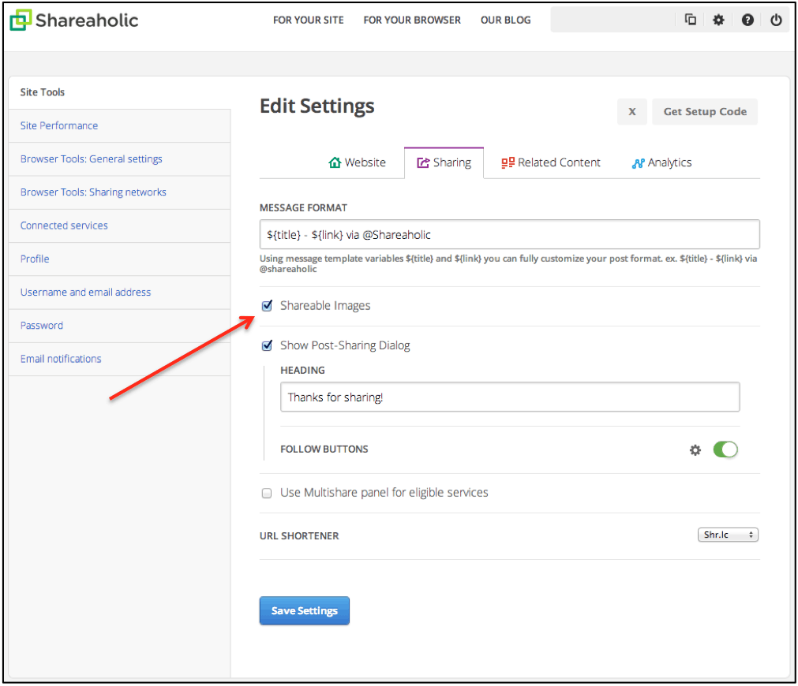
Task: Open Browser Tools: General settings link
Action: coord(91,159)
